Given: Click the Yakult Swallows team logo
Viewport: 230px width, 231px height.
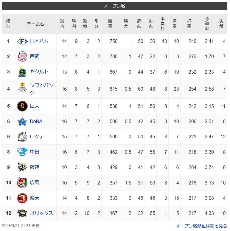Looking at the screenshot, I should (x=22, y=72).
